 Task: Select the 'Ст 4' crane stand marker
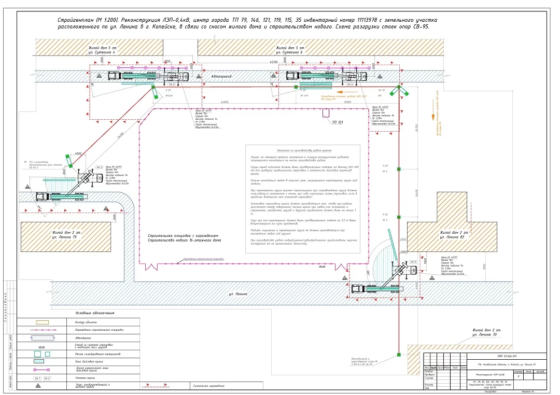[350, 83]
